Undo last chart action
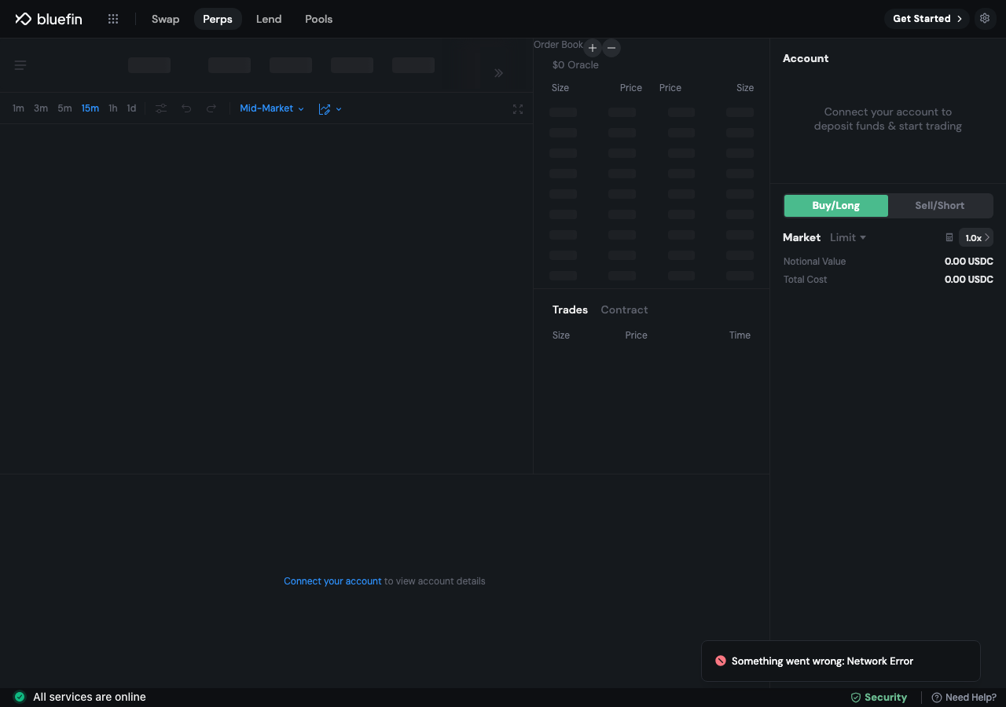Image resolution: width=1006 pixels, height=707 pixels. click(186, 108)
